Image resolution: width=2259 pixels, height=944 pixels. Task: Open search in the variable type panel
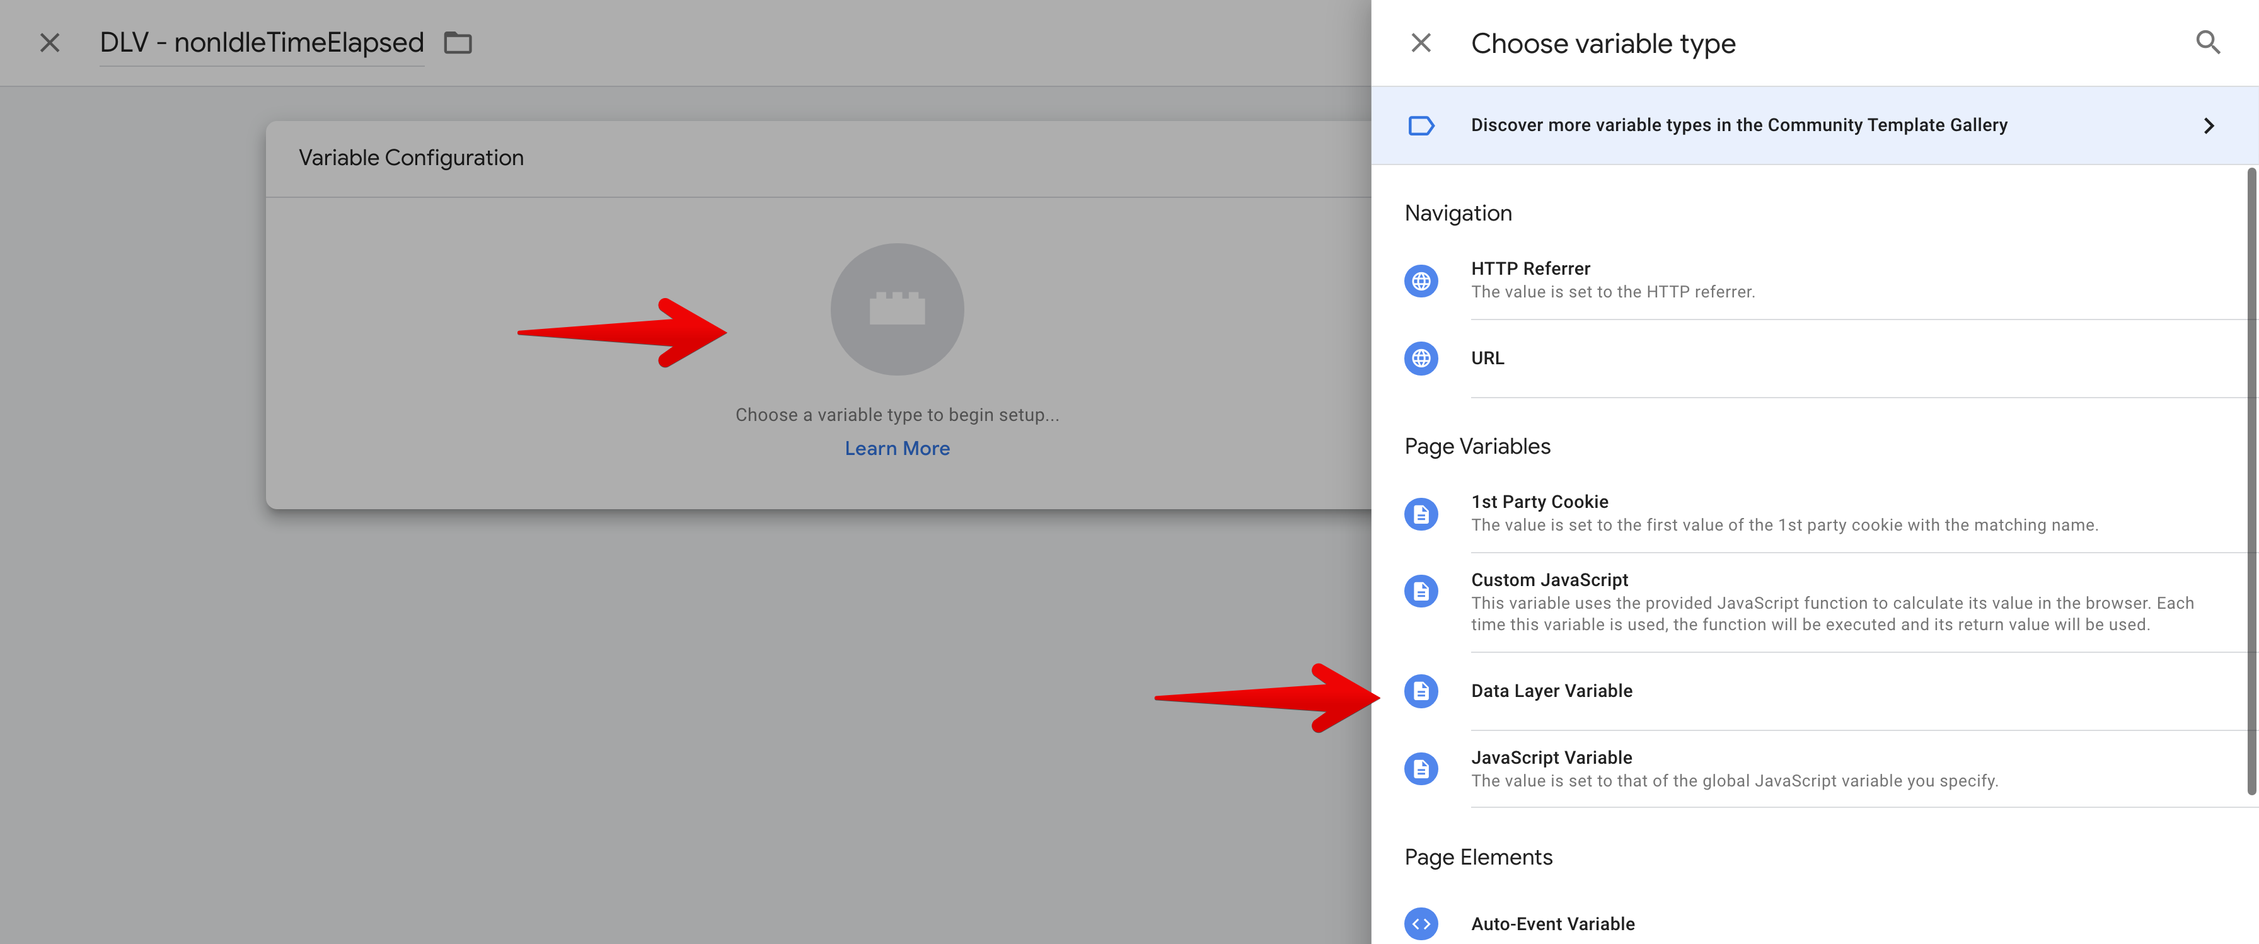tap(2208, 42)
